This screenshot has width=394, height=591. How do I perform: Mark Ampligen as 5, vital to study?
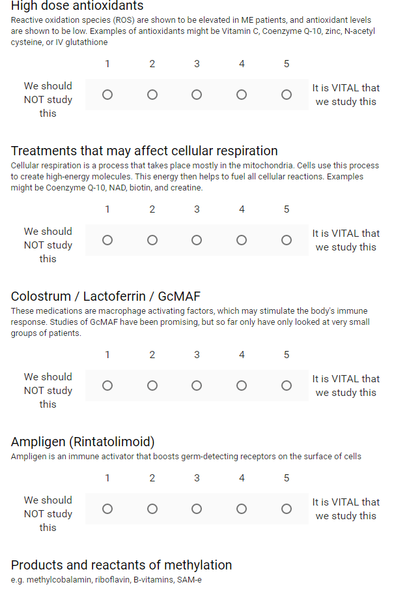287,508
